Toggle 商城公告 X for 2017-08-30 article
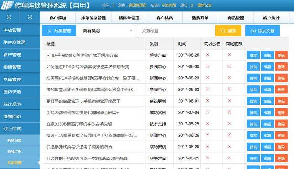 click(208, 66)
